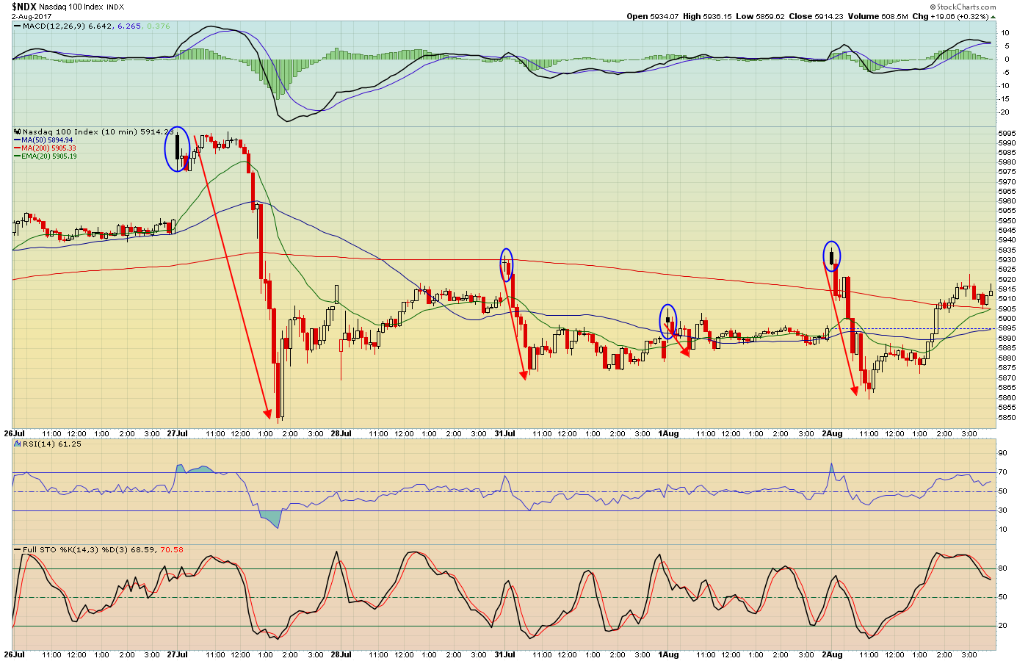Click the green MACD histogram value 0.376
Image resolution: width=1028 pixels, height=661 pixels.
[x=159, y=26]
